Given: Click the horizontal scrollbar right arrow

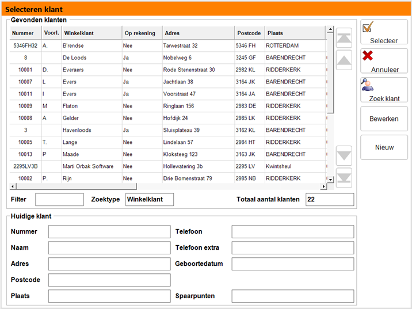Looking at the screenshot, I should point(323,186).
